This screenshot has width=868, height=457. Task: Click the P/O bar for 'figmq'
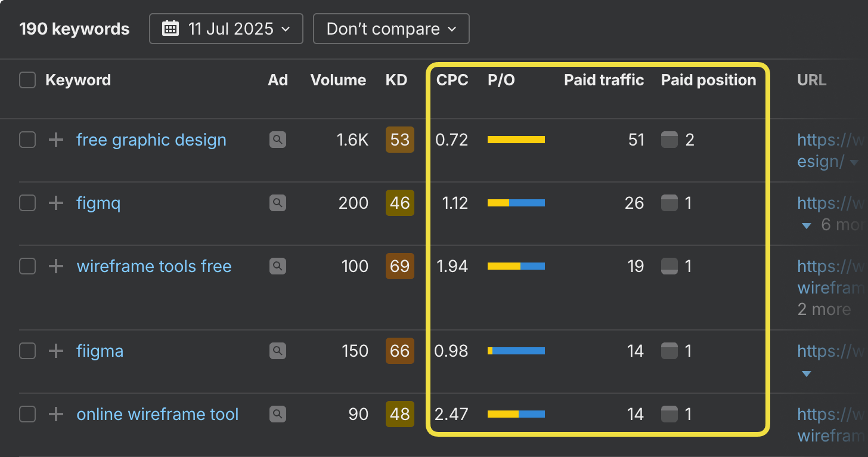click(516, 203)
